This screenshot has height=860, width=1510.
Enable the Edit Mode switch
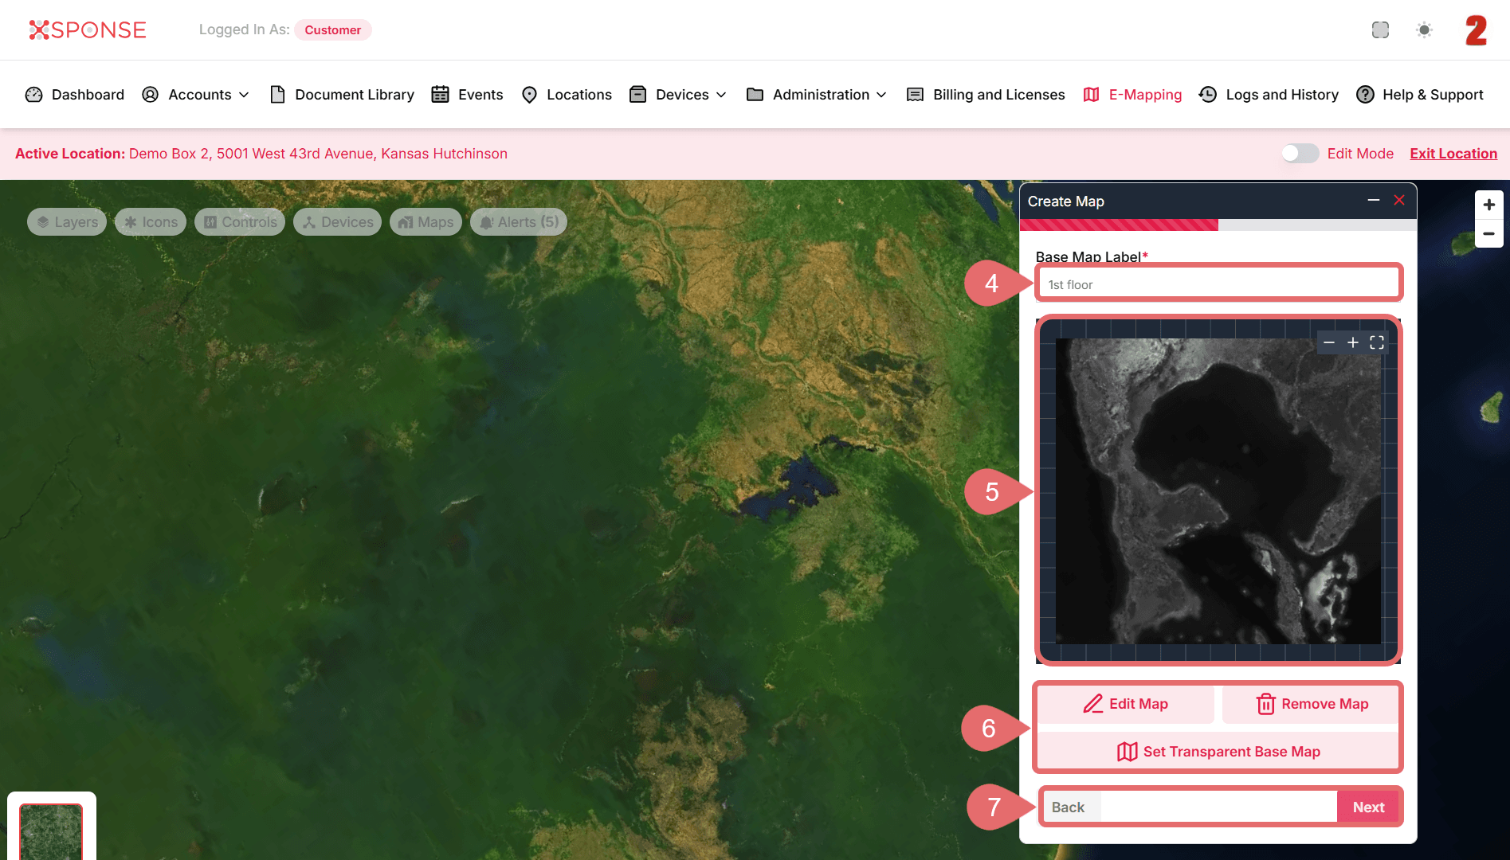tap(1300, 154)
